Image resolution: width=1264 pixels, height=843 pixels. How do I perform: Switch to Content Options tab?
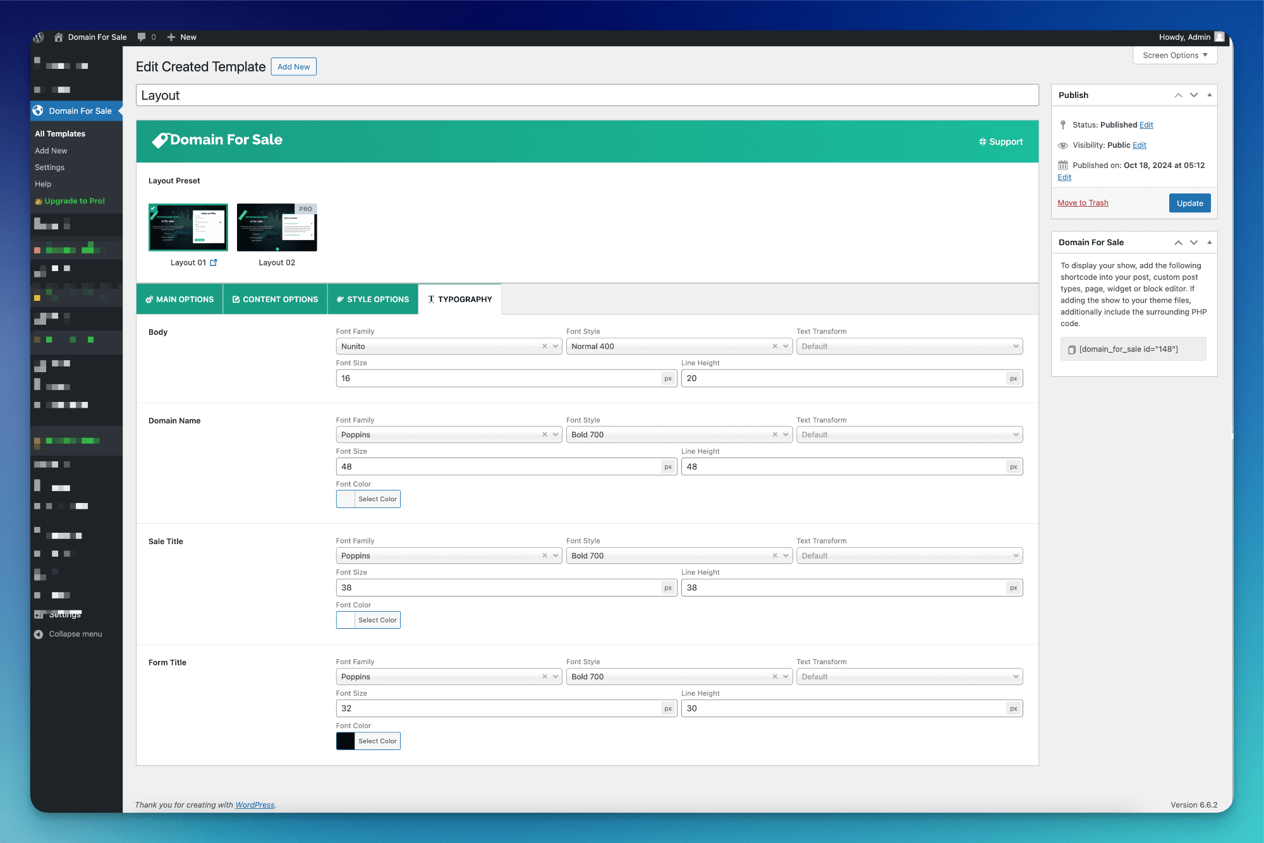pos(275,300)
